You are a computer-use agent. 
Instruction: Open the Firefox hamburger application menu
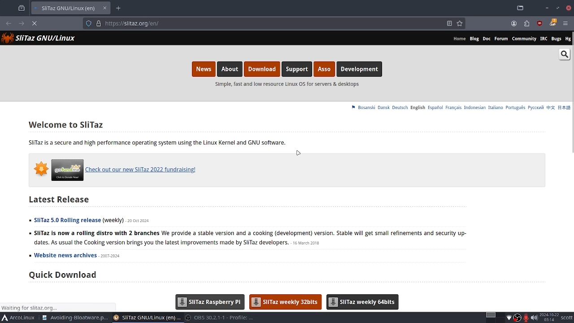(565, 23)
